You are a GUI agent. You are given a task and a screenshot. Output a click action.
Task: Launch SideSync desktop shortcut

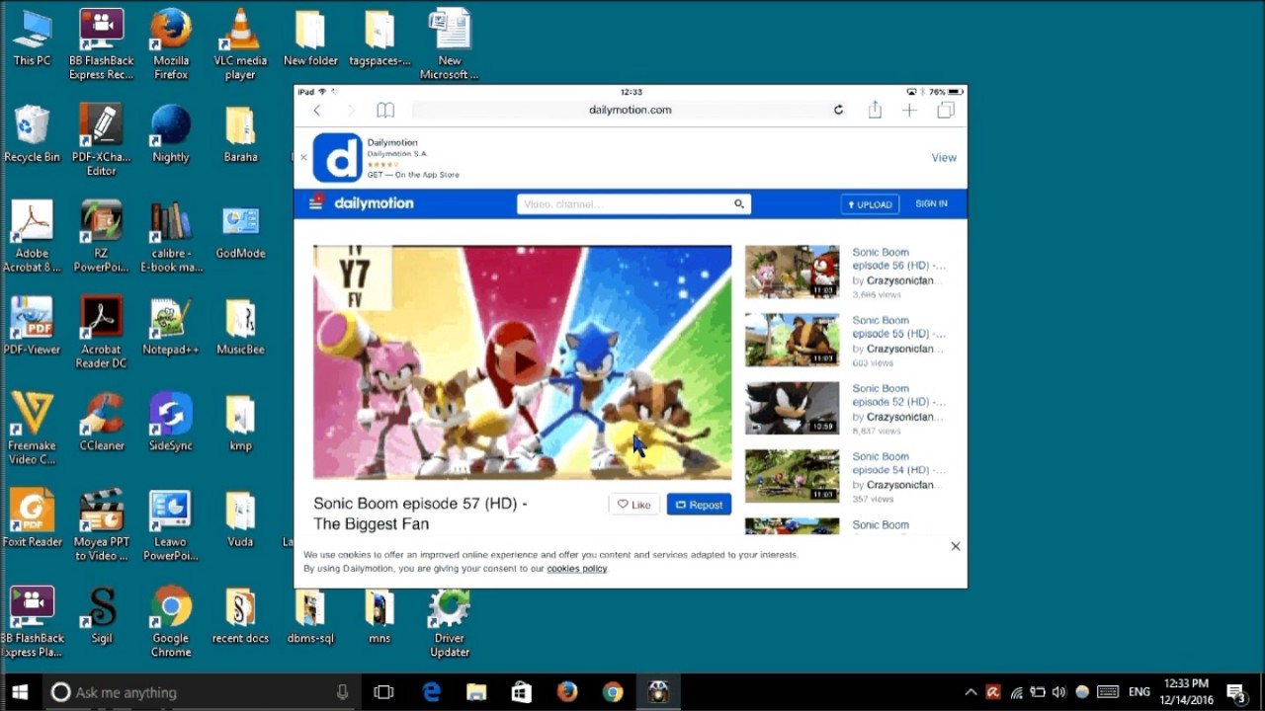(x=171, y=422)
